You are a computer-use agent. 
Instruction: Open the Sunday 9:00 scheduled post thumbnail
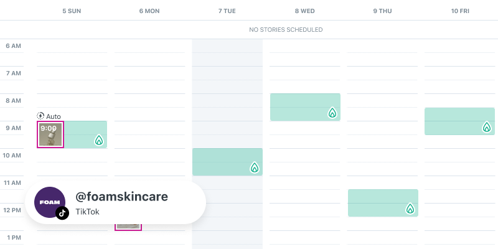point(50,134)
